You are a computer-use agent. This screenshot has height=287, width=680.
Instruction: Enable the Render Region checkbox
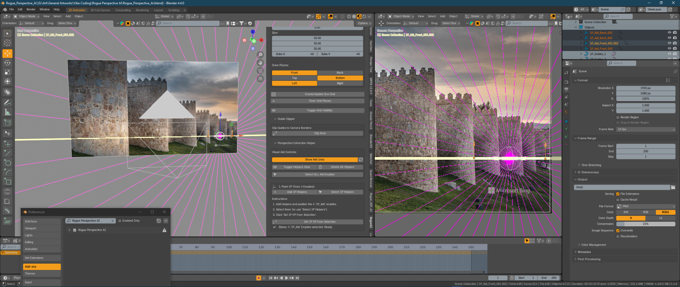[x=618, y=117]
